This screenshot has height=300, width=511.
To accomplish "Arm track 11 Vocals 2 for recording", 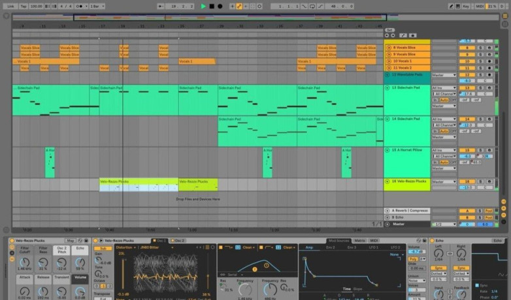I will click(x=489, y=68).
